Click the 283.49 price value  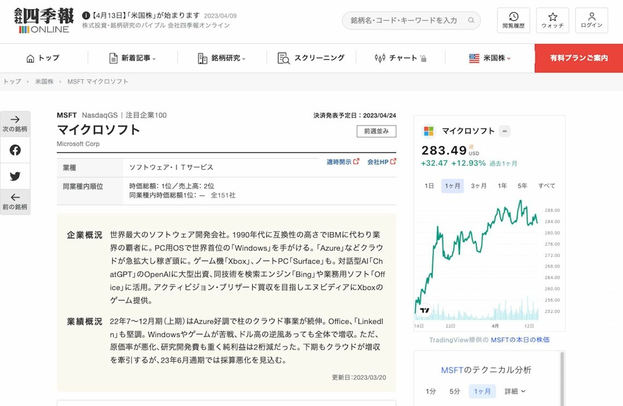click(x=444, y=151)
